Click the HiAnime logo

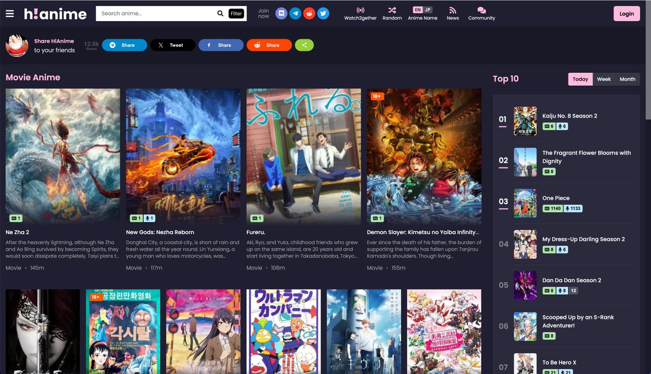click(55, 14)
